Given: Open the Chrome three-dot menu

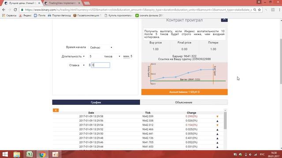Looking at the screenshot, I should tap(279, 10).
